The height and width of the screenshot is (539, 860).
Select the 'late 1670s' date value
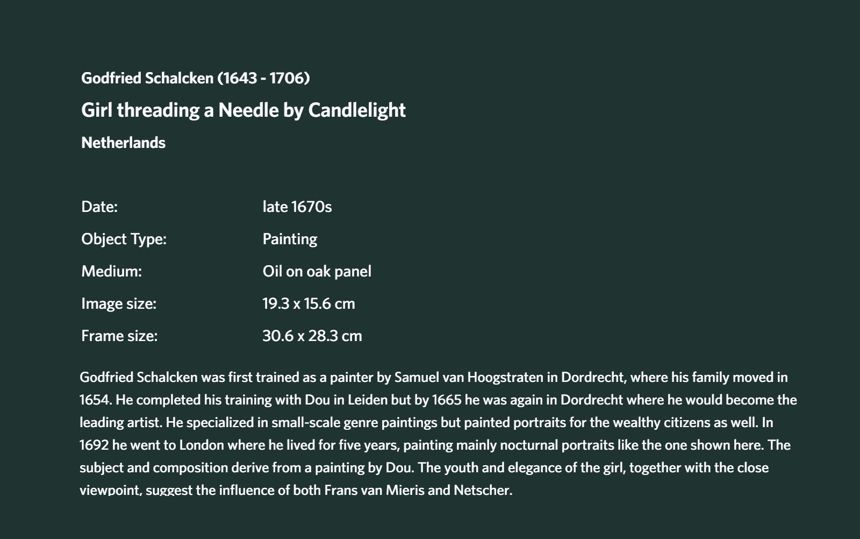pos(297,207)
